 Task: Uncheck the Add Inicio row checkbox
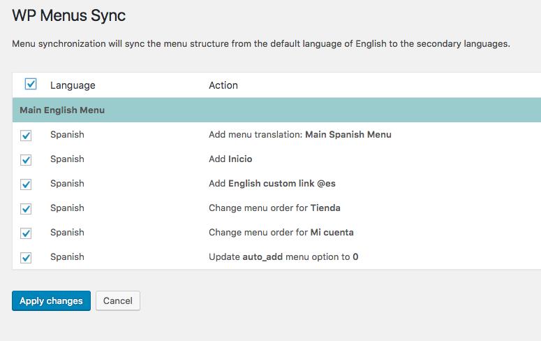click(x=27, y=159)
